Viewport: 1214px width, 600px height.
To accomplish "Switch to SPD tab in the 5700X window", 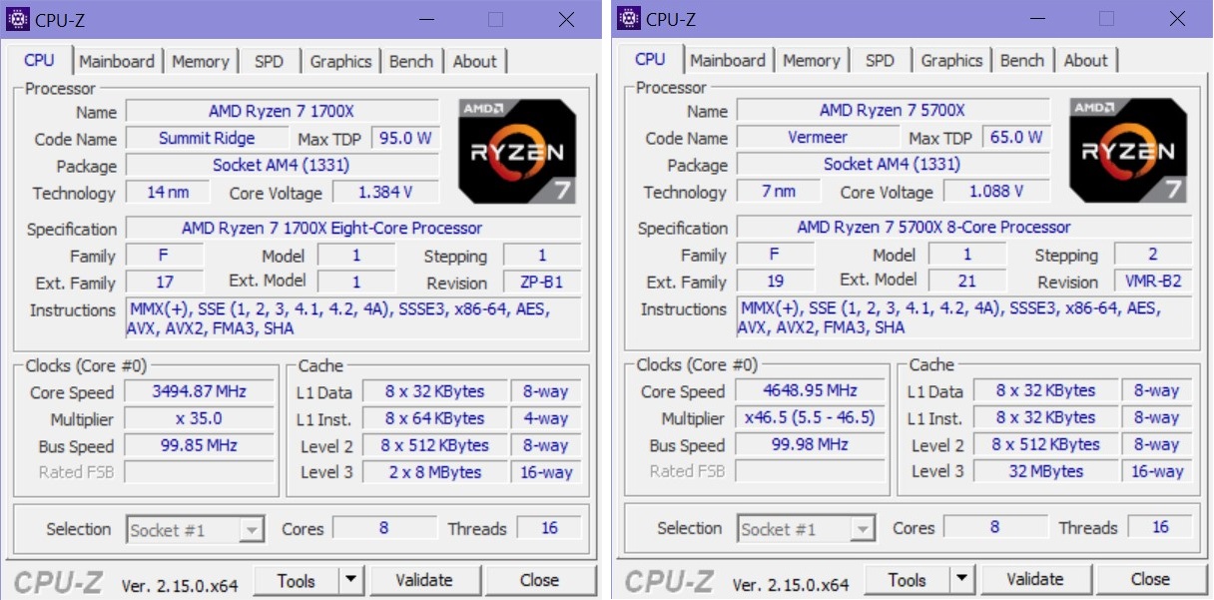I will [880, 60].
